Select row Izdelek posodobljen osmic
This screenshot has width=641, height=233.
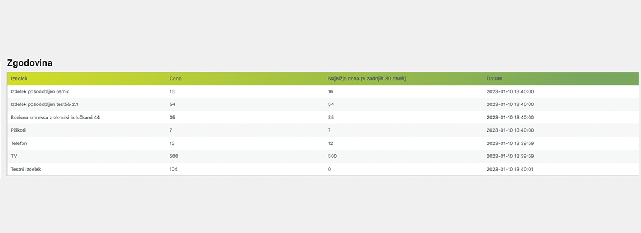click(x=323, y=91)
